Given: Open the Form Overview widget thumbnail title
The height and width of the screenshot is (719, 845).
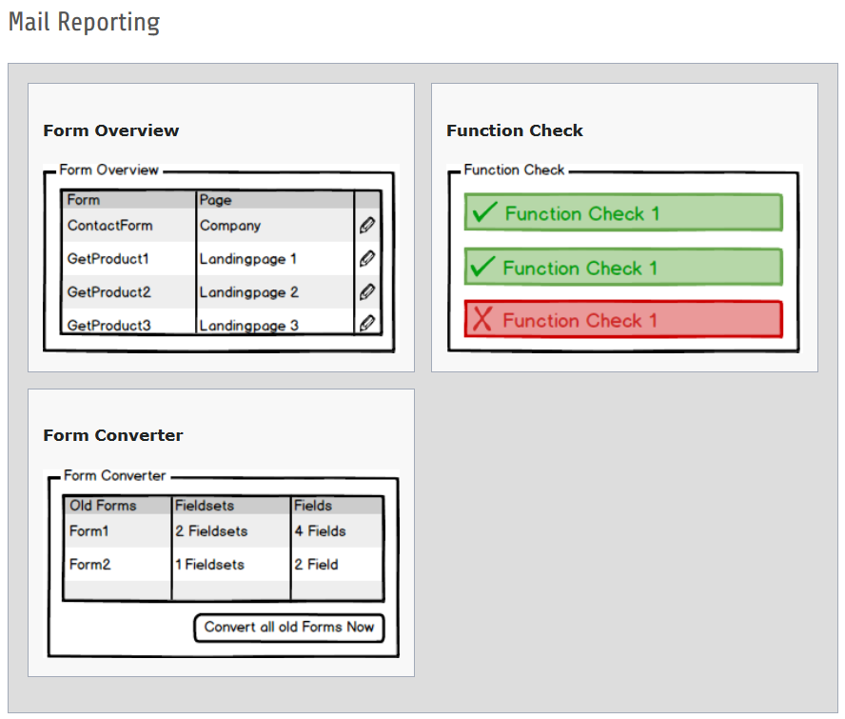Looking at the screenshot, I should click(111, 130).
